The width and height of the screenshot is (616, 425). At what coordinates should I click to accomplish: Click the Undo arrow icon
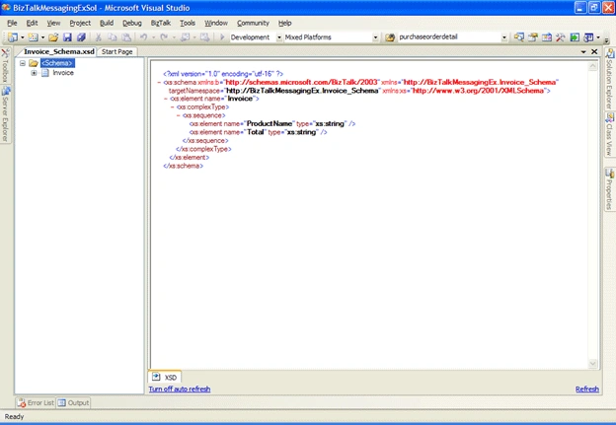(143, 37)
